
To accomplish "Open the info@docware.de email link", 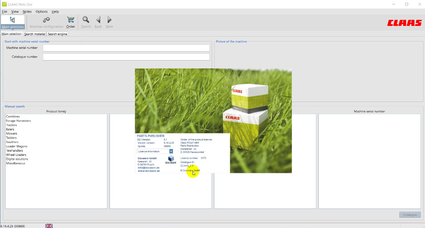I will click(x=148, y=168).
